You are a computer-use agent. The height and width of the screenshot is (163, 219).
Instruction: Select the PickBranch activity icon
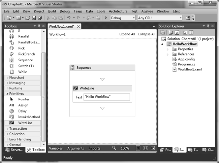(11, 54)
